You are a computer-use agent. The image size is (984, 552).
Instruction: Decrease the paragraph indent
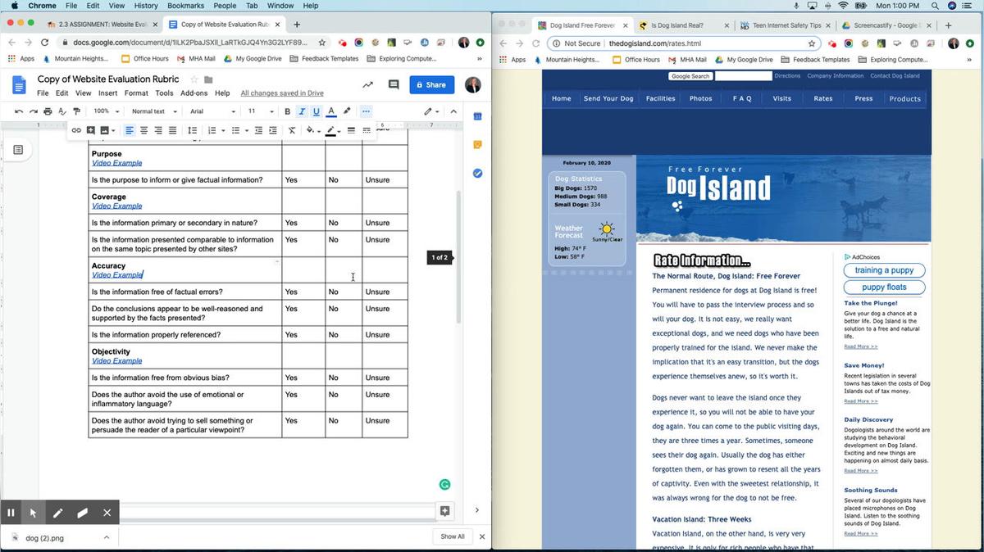[258, 130]
